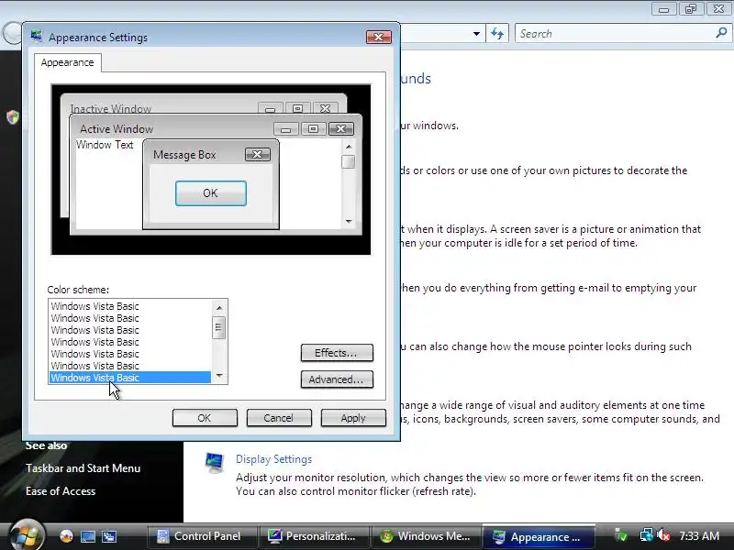The height and width of the screenshot is (550, 734).
Task: Click the Display Settings monitor icon
Action: click(215, 463)
